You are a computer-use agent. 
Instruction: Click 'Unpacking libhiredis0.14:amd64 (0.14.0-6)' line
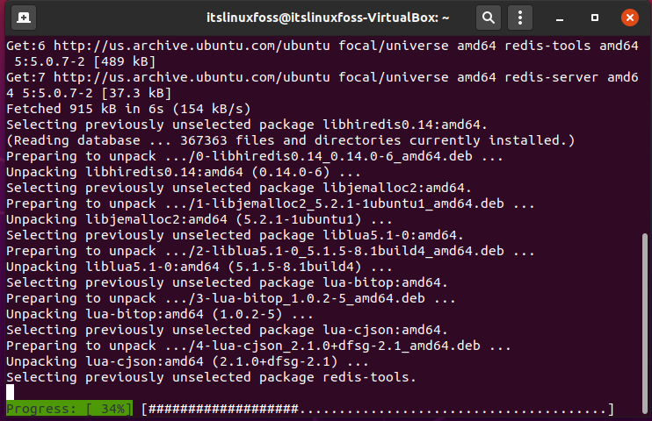click(184, 172)
